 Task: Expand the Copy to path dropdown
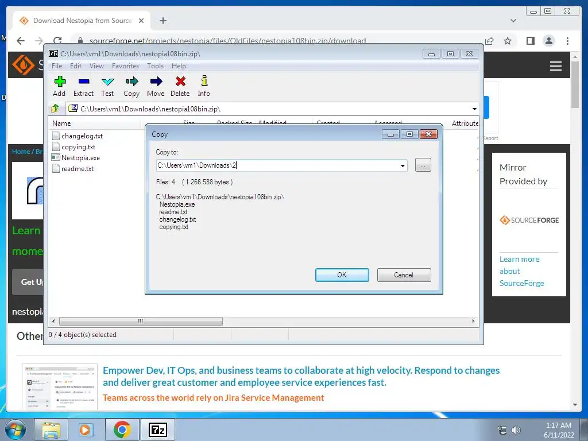(403, 165)
